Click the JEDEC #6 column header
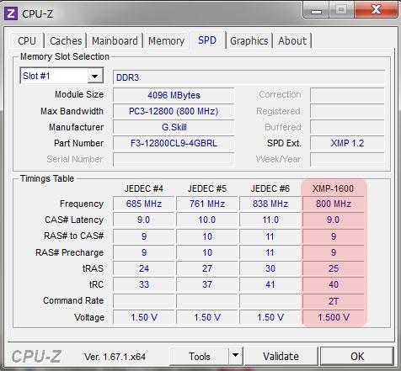The width and height of the screenshot is (401, 371). (x=270, y=188)
